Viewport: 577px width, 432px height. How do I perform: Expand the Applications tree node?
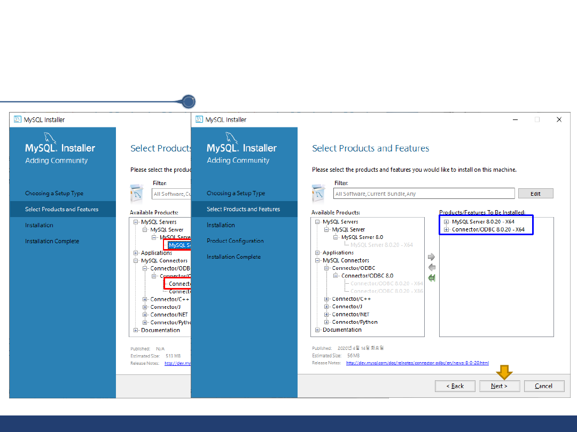coord(318,253)
